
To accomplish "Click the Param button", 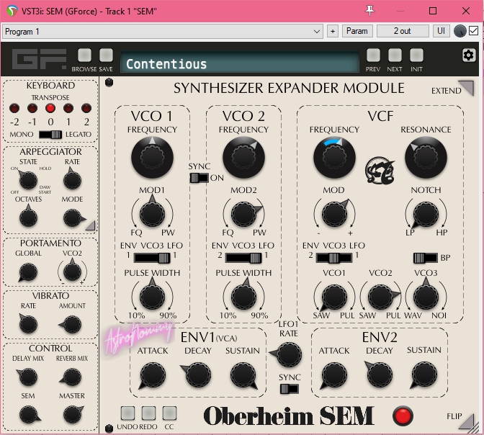I will (x=356, y=32).
